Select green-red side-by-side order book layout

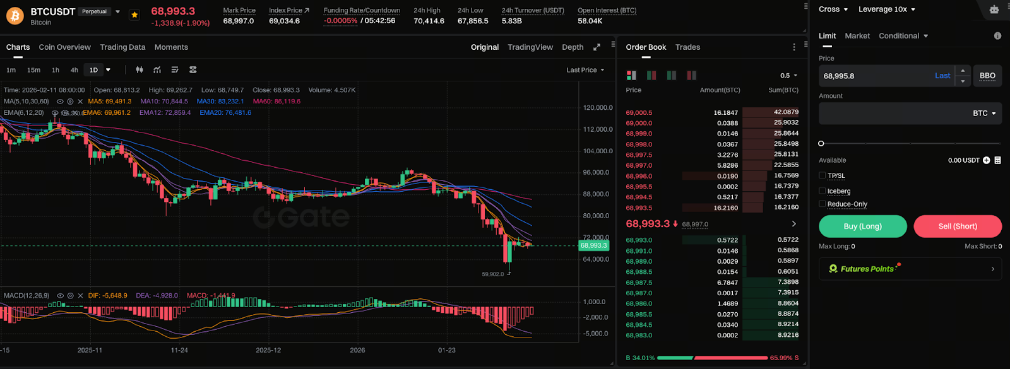[651, 76]
